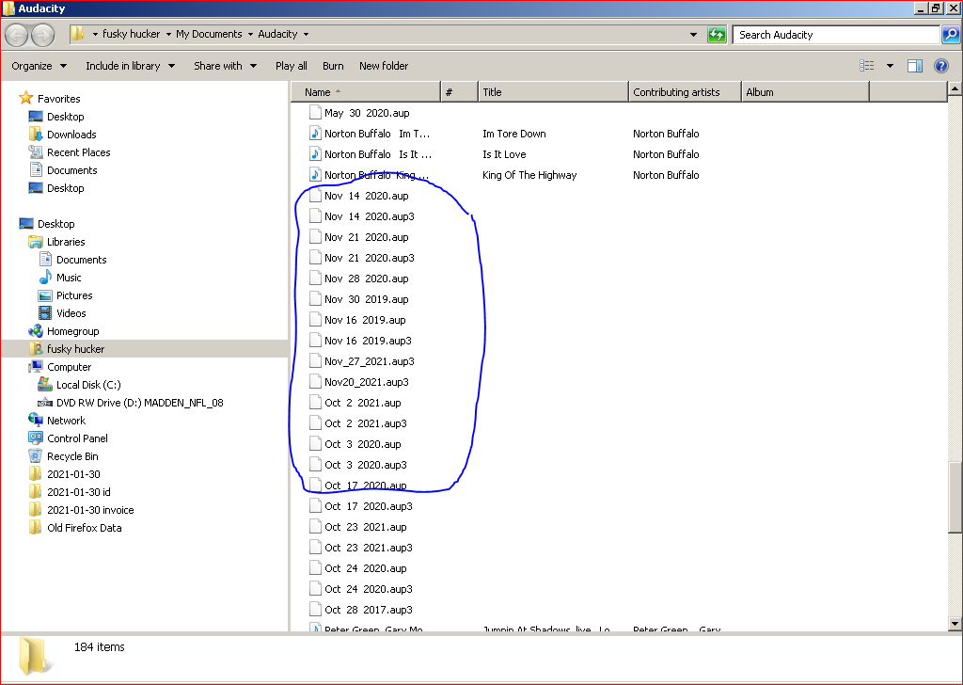Click the Burn button
Image resolution: width=963 pixels, height=685 pixels.
pos(333,66)
